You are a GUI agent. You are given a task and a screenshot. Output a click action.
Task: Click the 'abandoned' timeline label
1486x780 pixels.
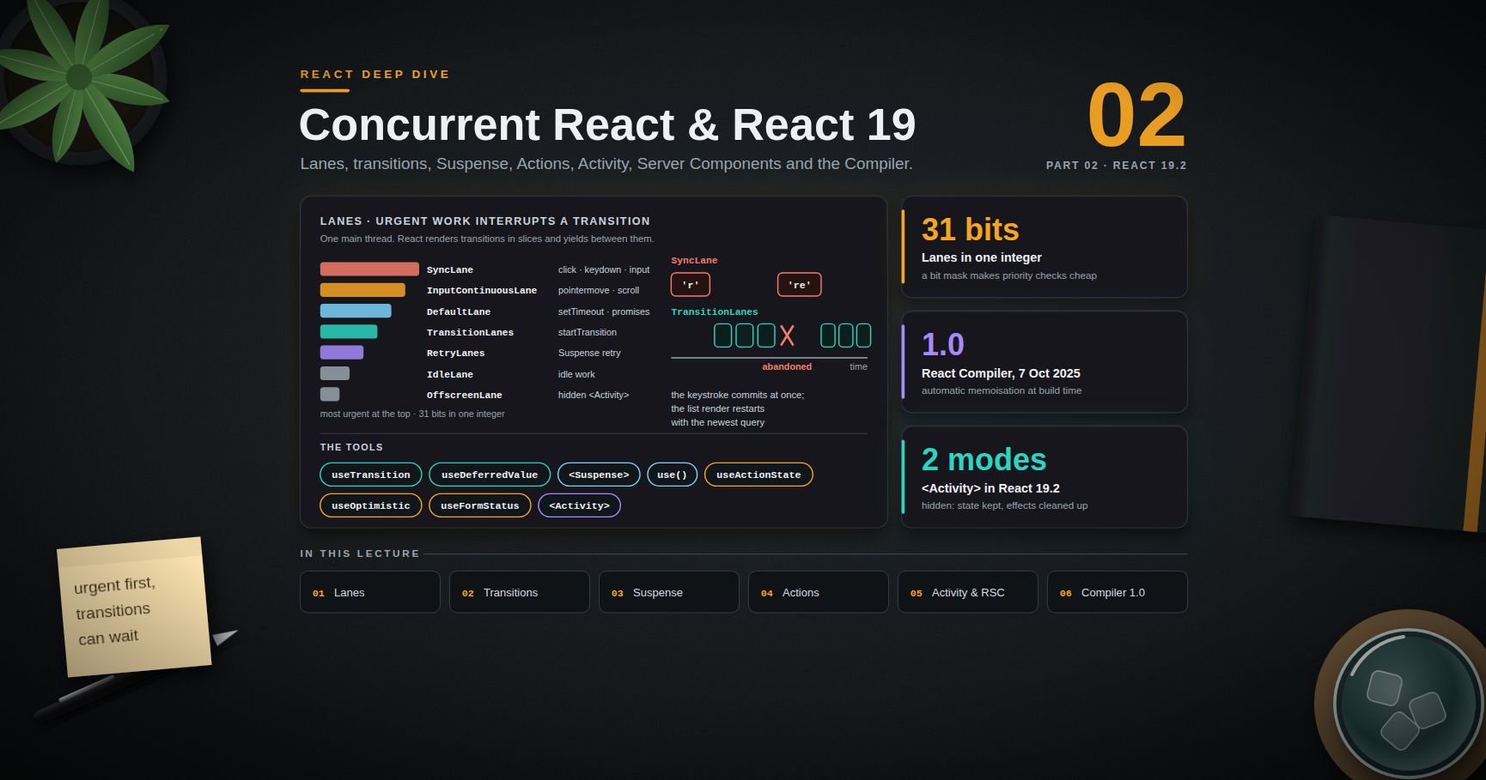point(787,366)
